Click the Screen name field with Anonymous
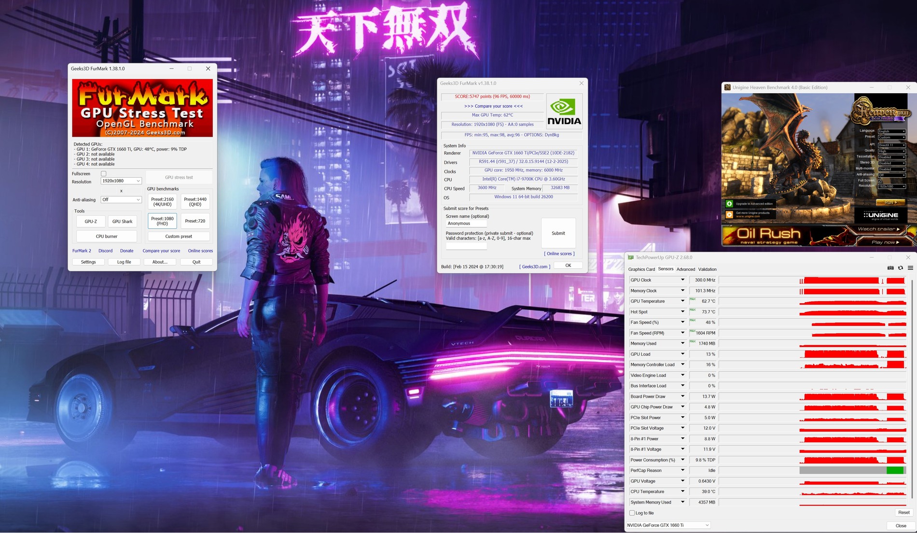This screenshot has width=917, height=533. [x=466, y=224]
